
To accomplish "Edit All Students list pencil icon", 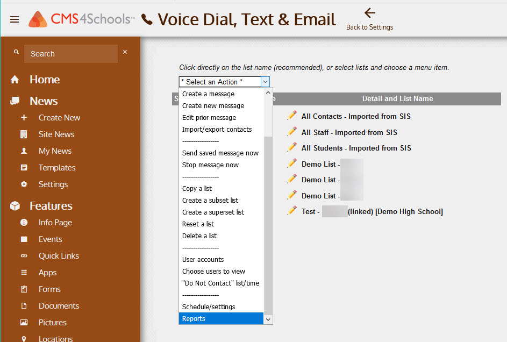I will [x=291, y=147].
